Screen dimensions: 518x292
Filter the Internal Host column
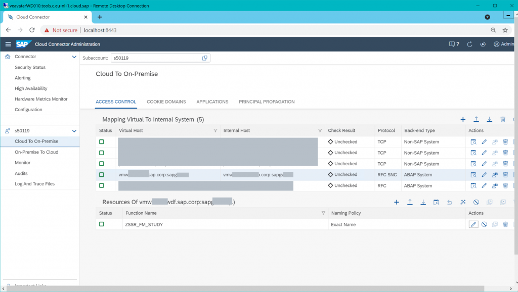[x=320, y=131]
